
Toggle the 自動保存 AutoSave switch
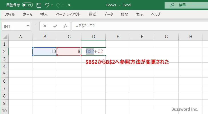tap(27, 5)
